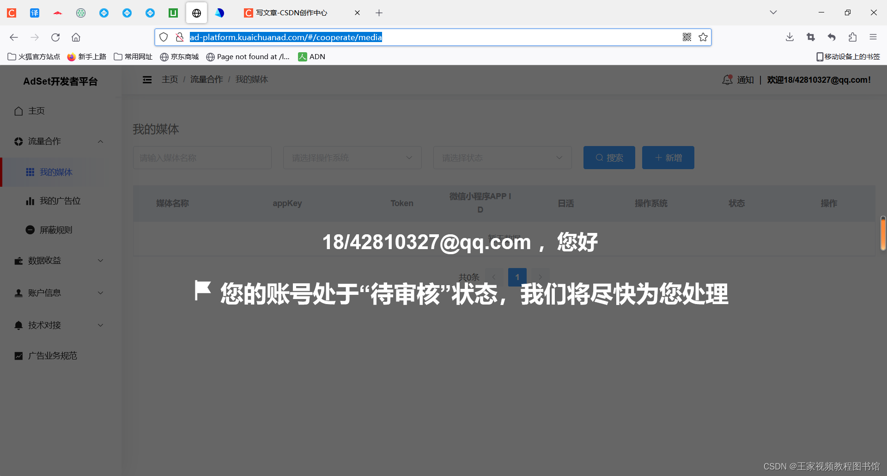Click the 操作系统 column header
The height and width of the screenshot is (476, 887).
tap(651, 203)
